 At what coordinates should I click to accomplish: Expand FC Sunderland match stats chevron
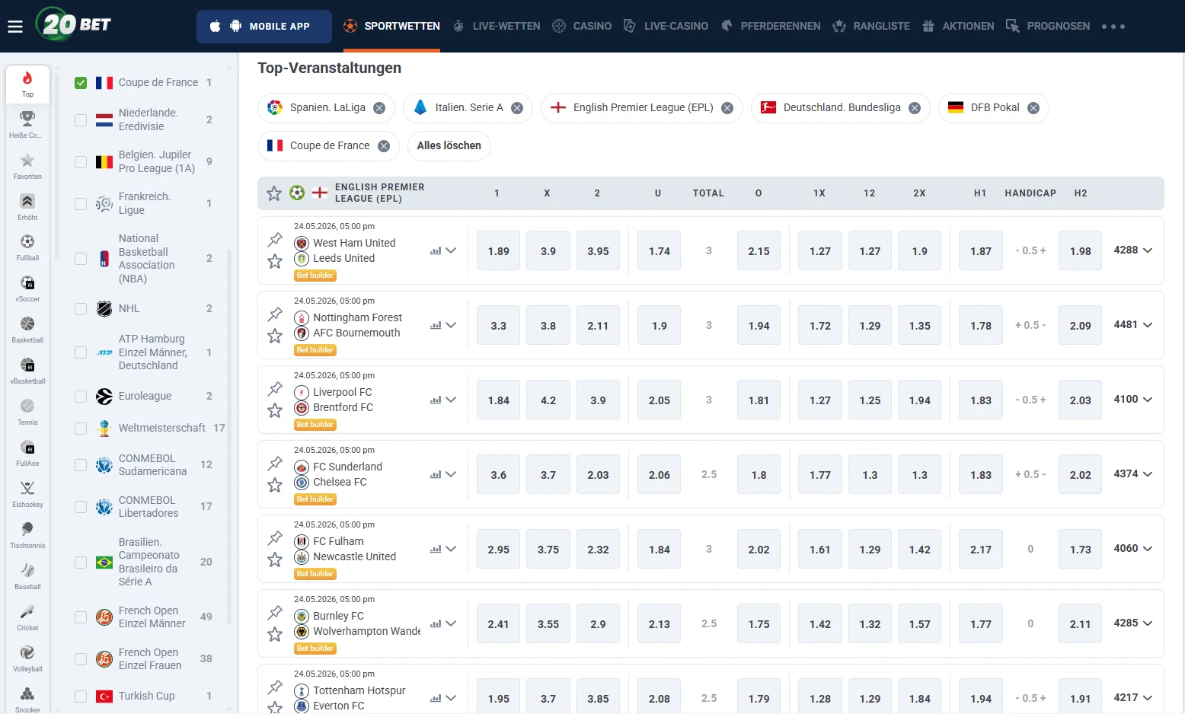[x=451, y=474]
